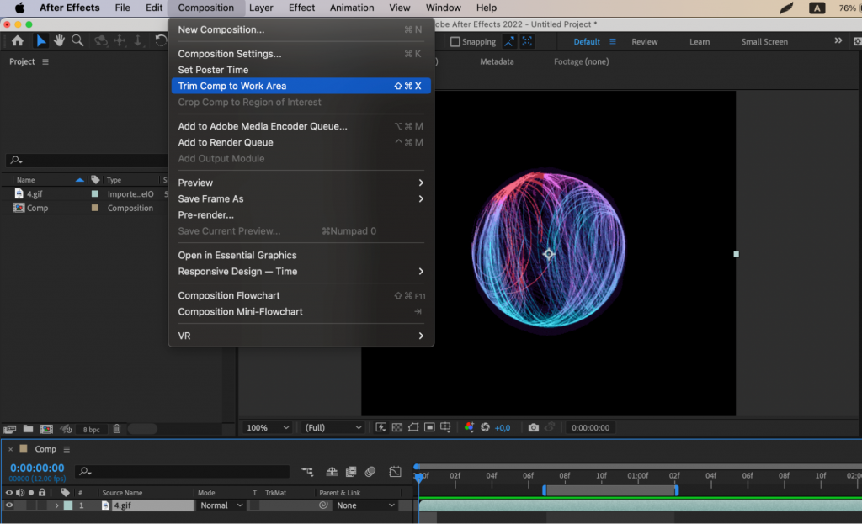Click the +0,0 exposure adjustment control
Image resolution: width=862 pixels, height=524 pixels.
click(x=503, y=427)
